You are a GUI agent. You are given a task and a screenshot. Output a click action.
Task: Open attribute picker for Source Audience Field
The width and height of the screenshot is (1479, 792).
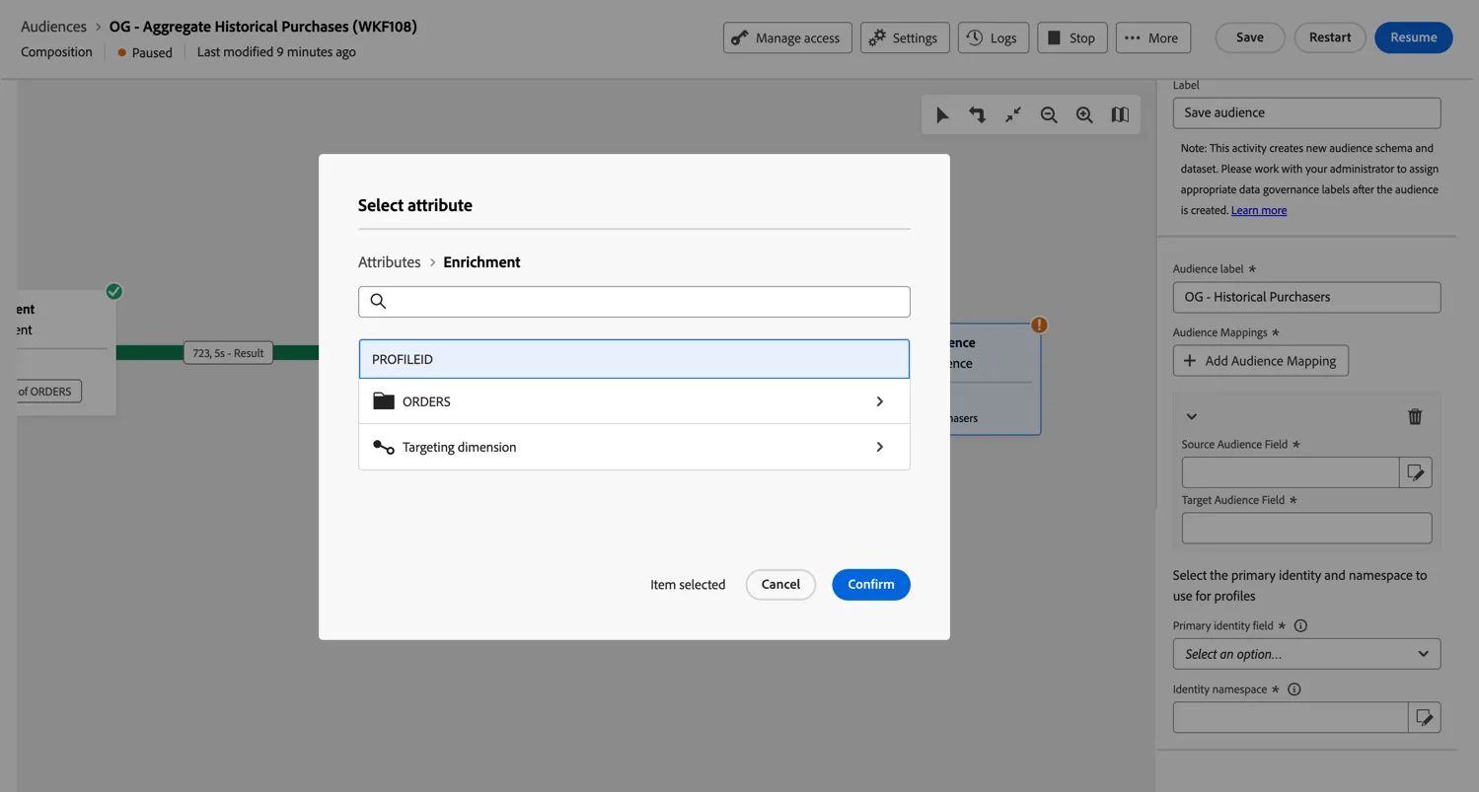point(1416,472)
